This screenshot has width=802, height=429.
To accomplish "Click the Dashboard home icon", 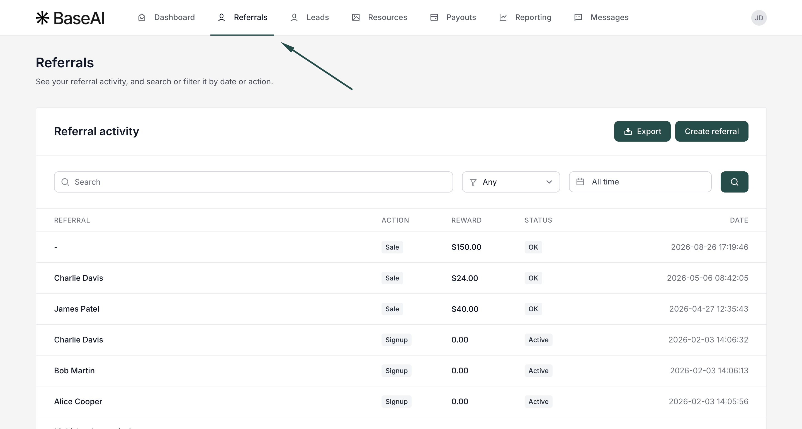I will pos(142,18).
